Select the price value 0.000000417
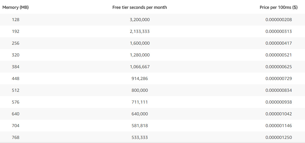The width and height of the screenshot is (305, 143). point(278,43)
